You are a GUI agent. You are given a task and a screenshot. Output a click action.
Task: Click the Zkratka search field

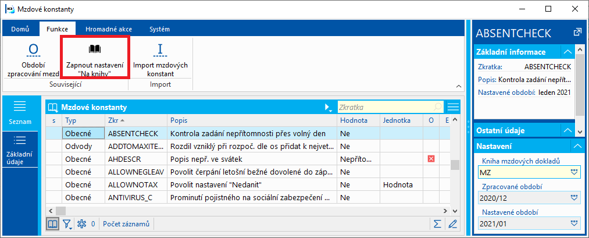point(384,107)
